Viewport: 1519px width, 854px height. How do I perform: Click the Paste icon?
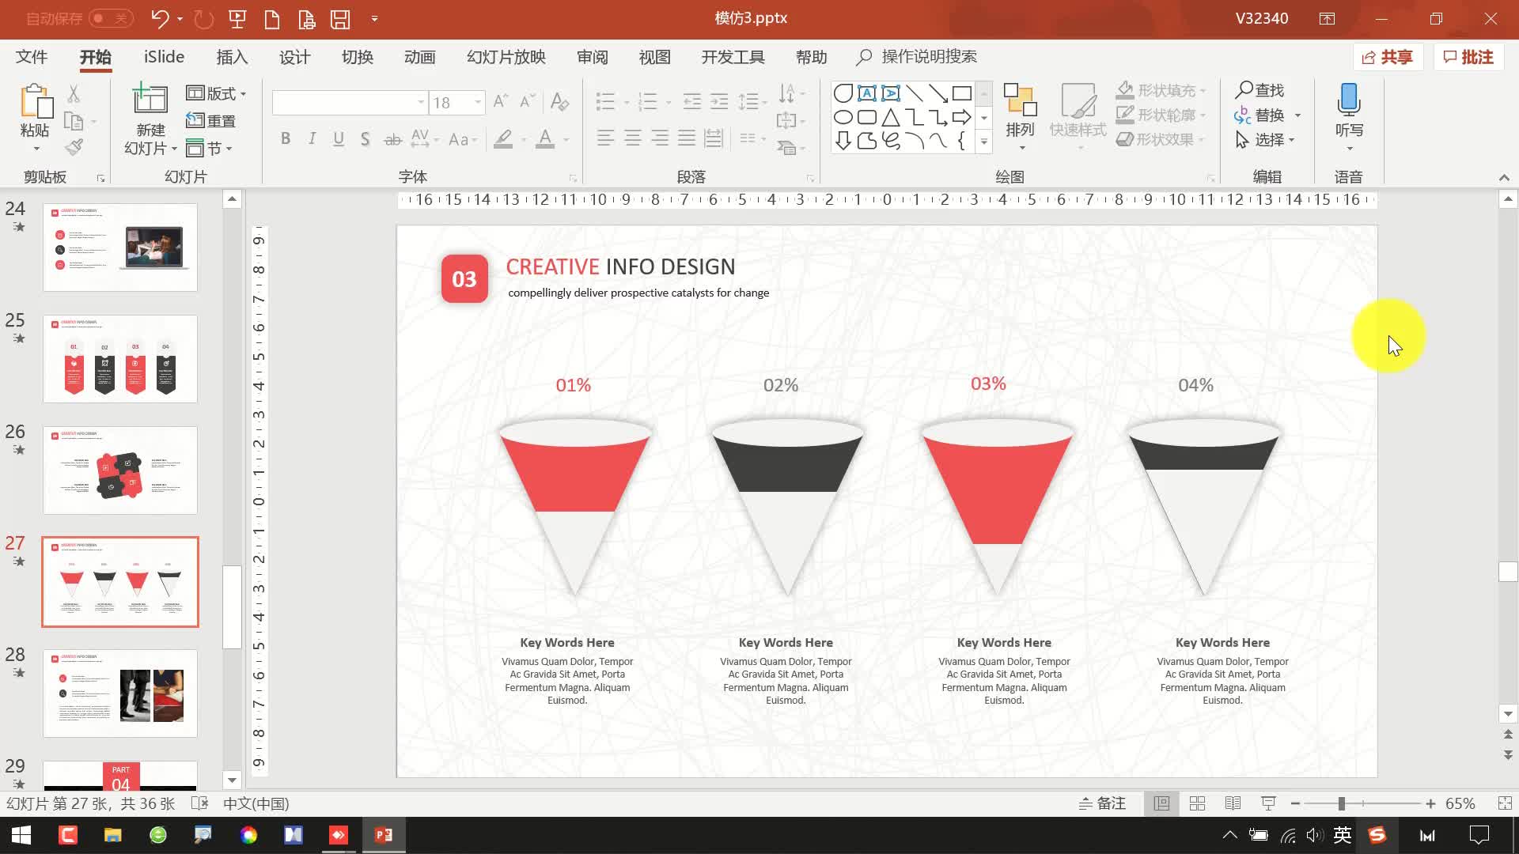[36, 102]
